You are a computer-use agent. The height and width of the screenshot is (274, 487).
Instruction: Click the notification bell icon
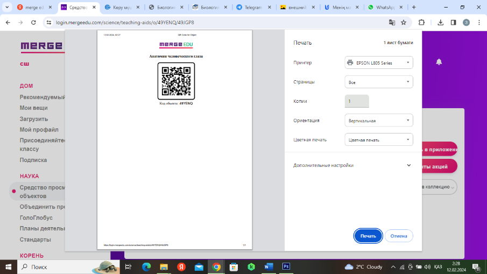pos(439,62)
